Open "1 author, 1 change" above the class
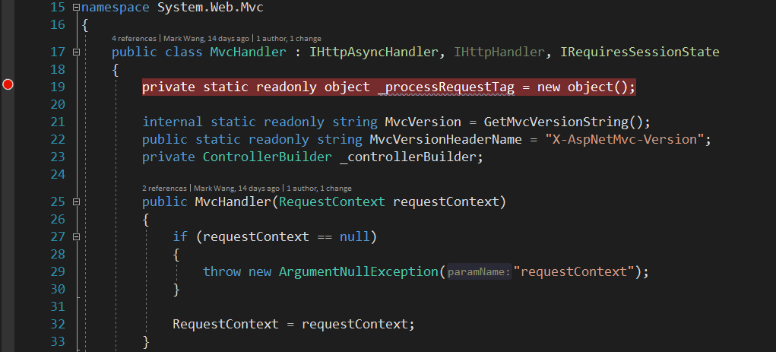The image size is (776, 352). click(x=289, y=38)
